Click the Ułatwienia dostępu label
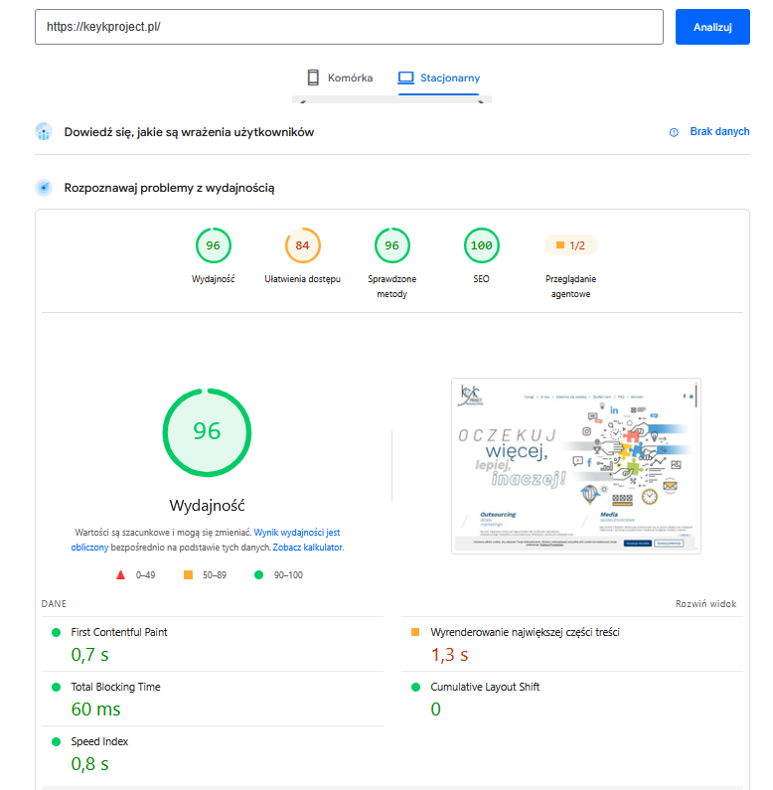Viewport: 773px width, 790px height. pyautogui.click(x=302, y=278)
